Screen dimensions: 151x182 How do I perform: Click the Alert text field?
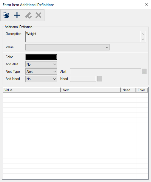(105, 71)
